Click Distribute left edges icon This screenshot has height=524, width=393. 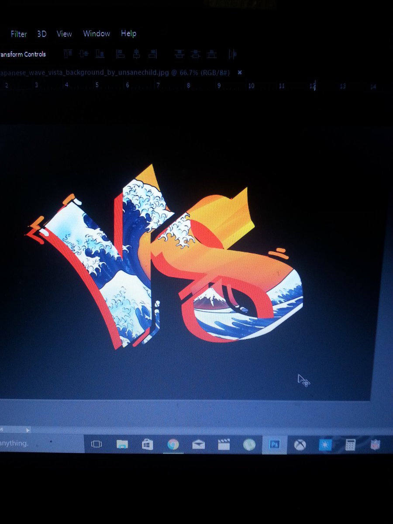click(x=232, y=54)
